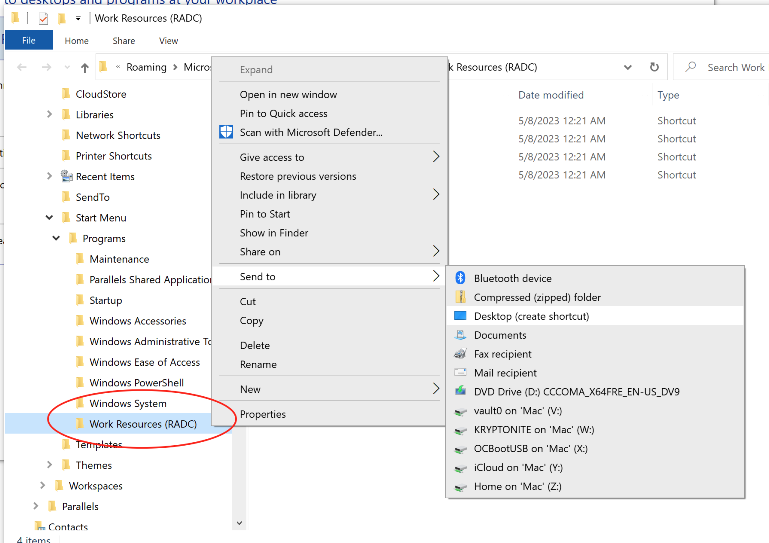Click inside the Search Work Resources box
Viewport: 769px width, 543px height.
731,67
